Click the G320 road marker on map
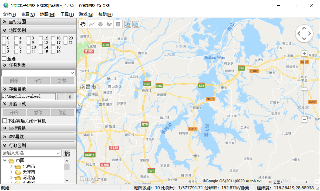 [114, 147]
